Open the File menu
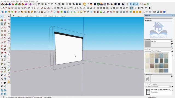Image resolution: width=175 pixels, height=98 pixels. (2, 1)
